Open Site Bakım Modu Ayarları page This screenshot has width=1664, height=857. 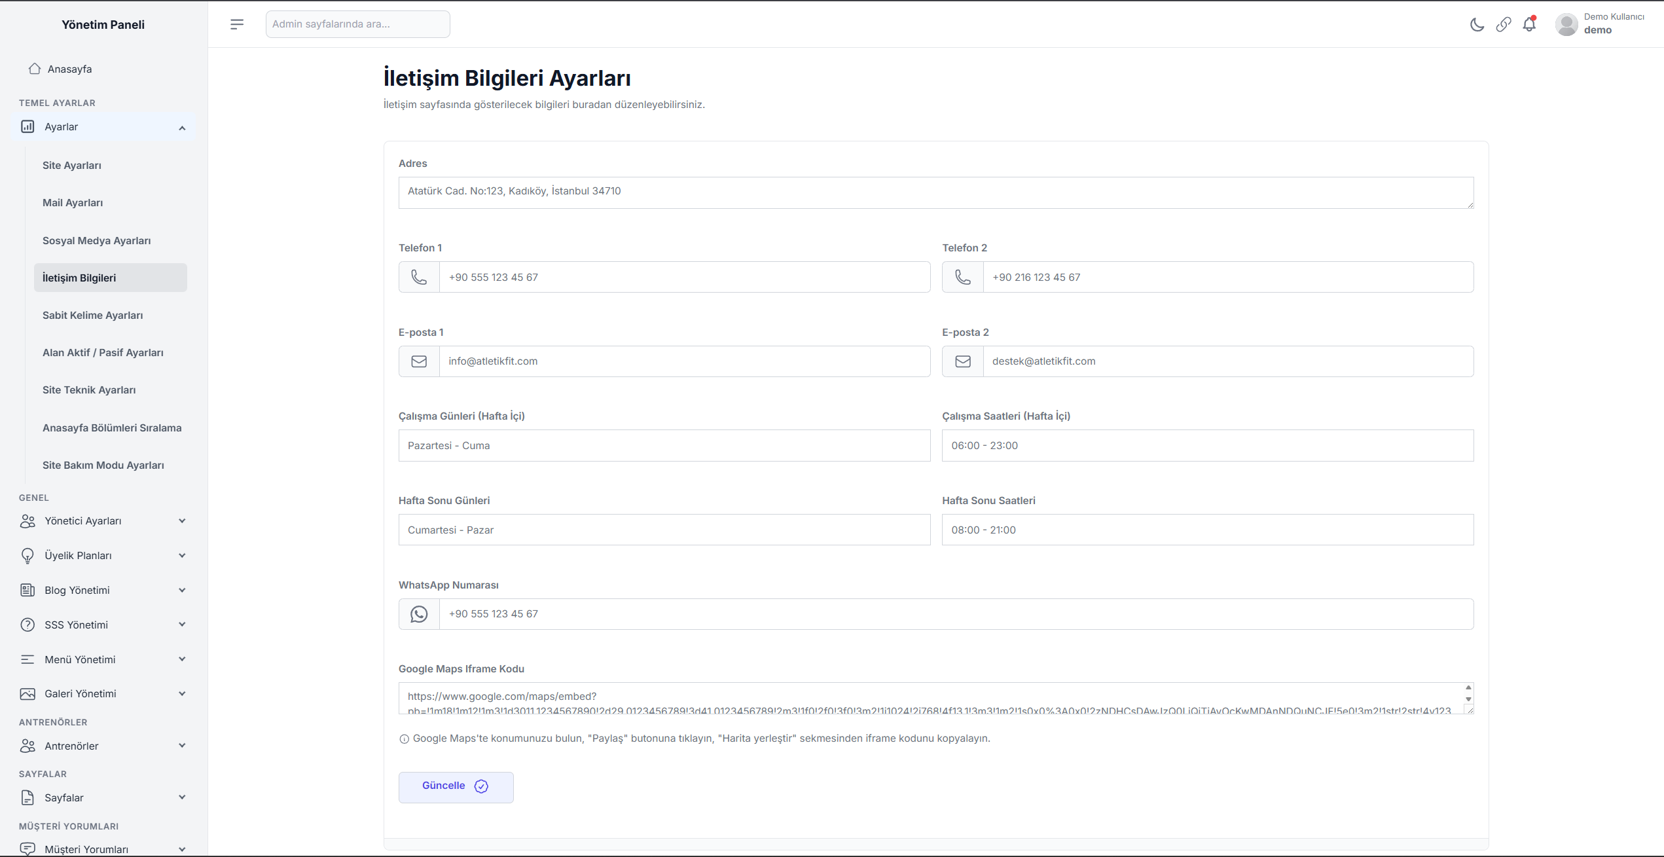tap(103, 465)
